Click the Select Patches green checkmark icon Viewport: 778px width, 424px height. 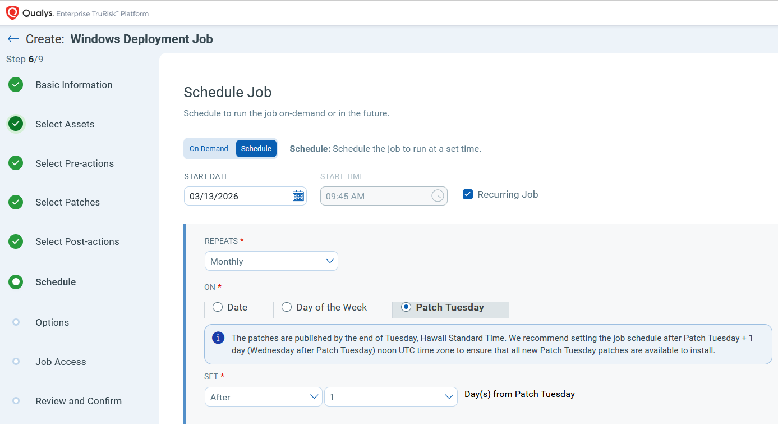click(x=16, y=202)
